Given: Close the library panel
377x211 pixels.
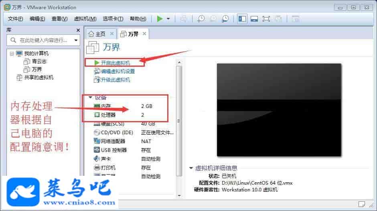Looking at the screenshot, I should coord(78,30).
